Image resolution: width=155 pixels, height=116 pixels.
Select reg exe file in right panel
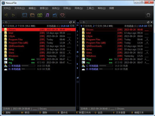[117, 63]
